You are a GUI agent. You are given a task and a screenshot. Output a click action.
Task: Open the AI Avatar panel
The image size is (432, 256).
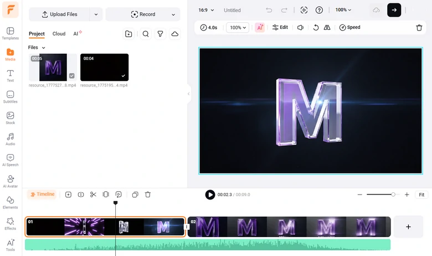(10, 182)
